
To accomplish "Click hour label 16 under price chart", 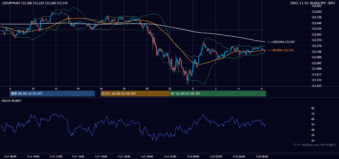I will coord(101,89).
